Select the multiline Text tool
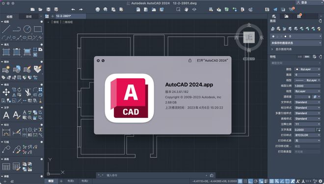 [6, 115]
